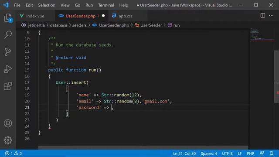The width and height of the screenshot is (279, 157).
Task: Click the feedback icon in status bar
Action: tap(262, 153)
